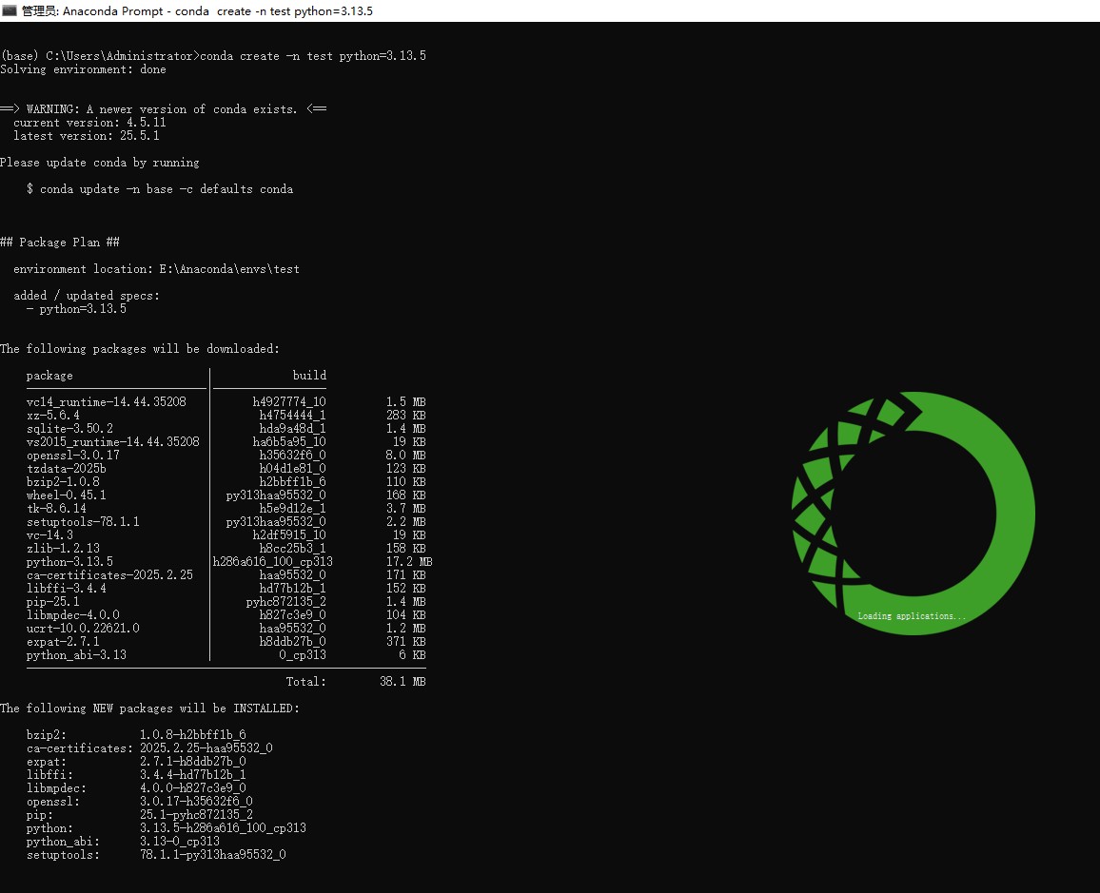Click the 'h286a616_100_cp313' build string in table
This screenshot has width=1100, height=893.
[273, 562]
